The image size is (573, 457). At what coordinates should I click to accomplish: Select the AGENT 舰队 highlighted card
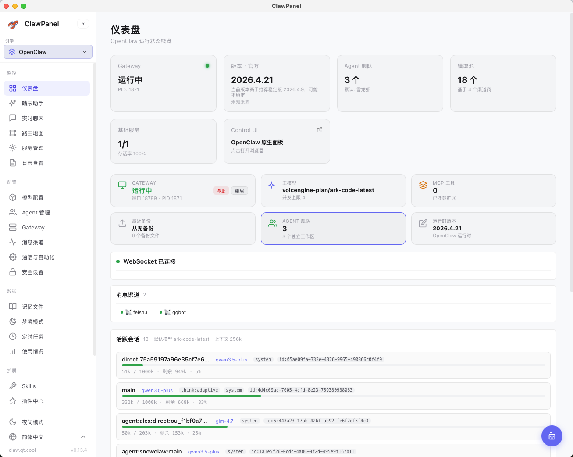point(333,228)
